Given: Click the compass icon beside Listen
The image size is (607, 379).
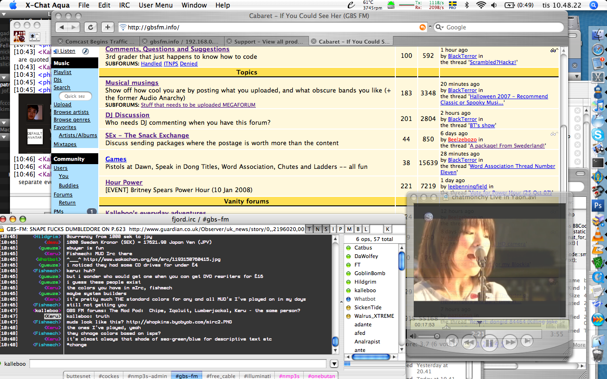Looking at the screenshot, I should point(85,51).
